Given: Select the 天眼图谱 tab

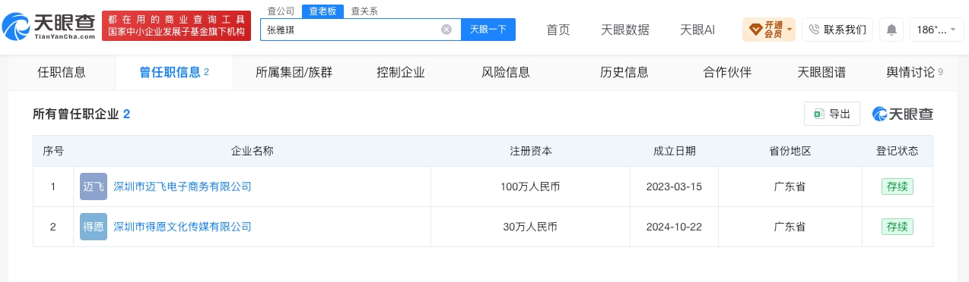Looking at the screenshot, I should pyautogui.click(x=821, y=73).
